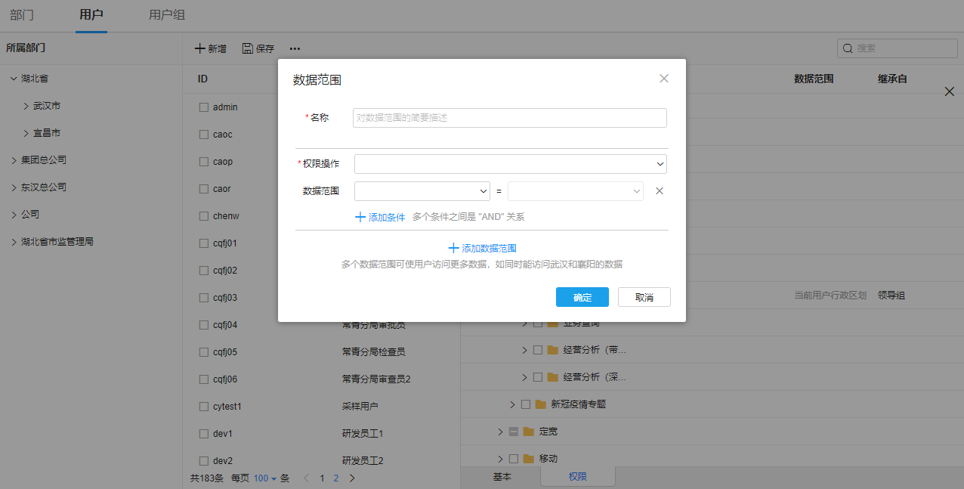Click the 移动 folder icon
This screenshot has width=964, height=489.
(528, 459)
